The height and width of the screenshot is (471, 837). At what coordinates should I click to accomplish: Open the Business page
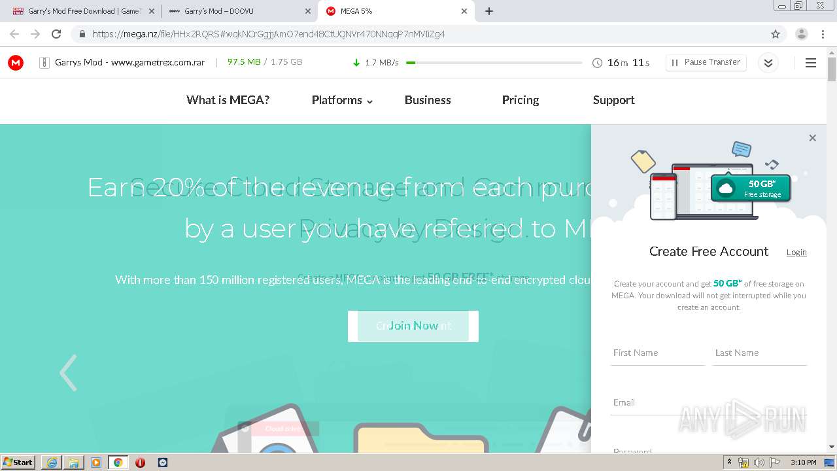(428, 100)
